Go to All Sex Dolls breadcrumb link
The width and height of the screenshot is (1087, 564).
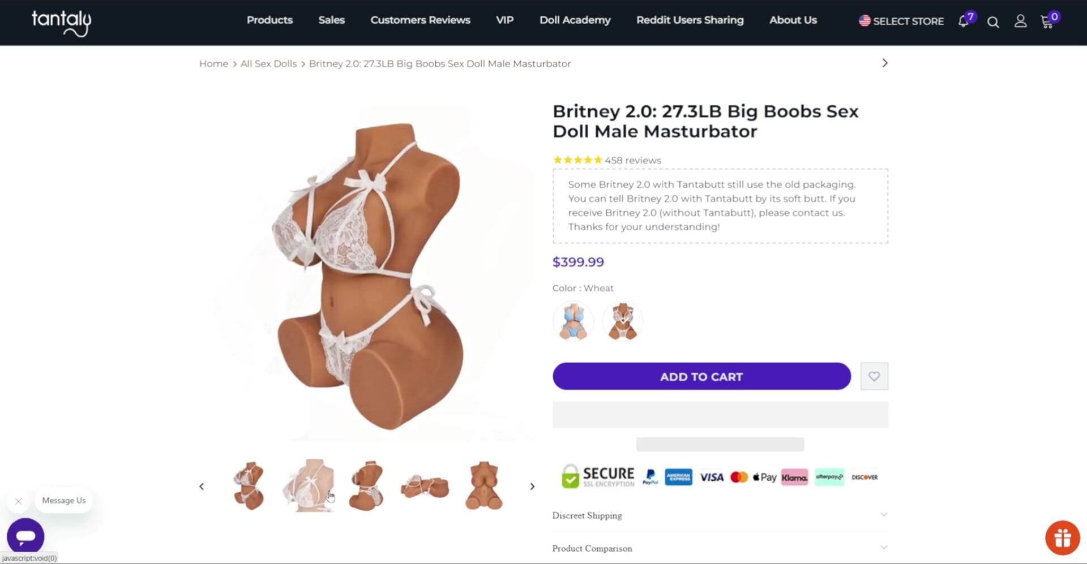pyautogui.click(x=268, y=64)
